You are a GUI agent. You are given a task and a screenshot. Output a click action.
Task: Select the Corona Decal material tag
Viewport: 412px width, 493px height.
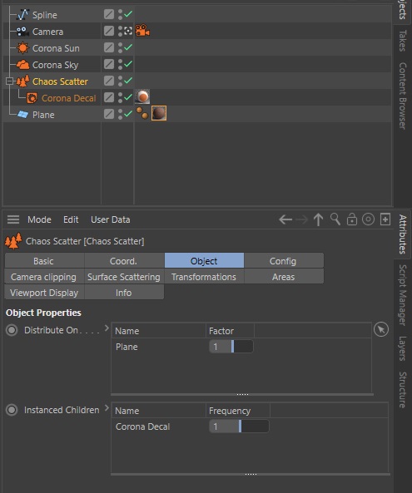coord(142,96)
